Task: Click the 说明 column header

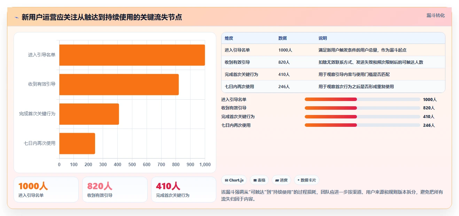Action: click(x=323, y=38)
